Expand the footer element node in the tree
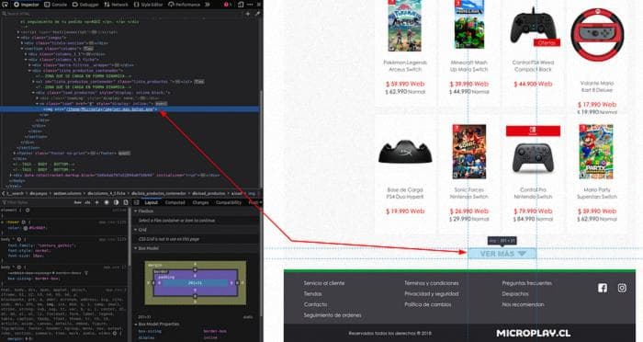 (16, 153)
